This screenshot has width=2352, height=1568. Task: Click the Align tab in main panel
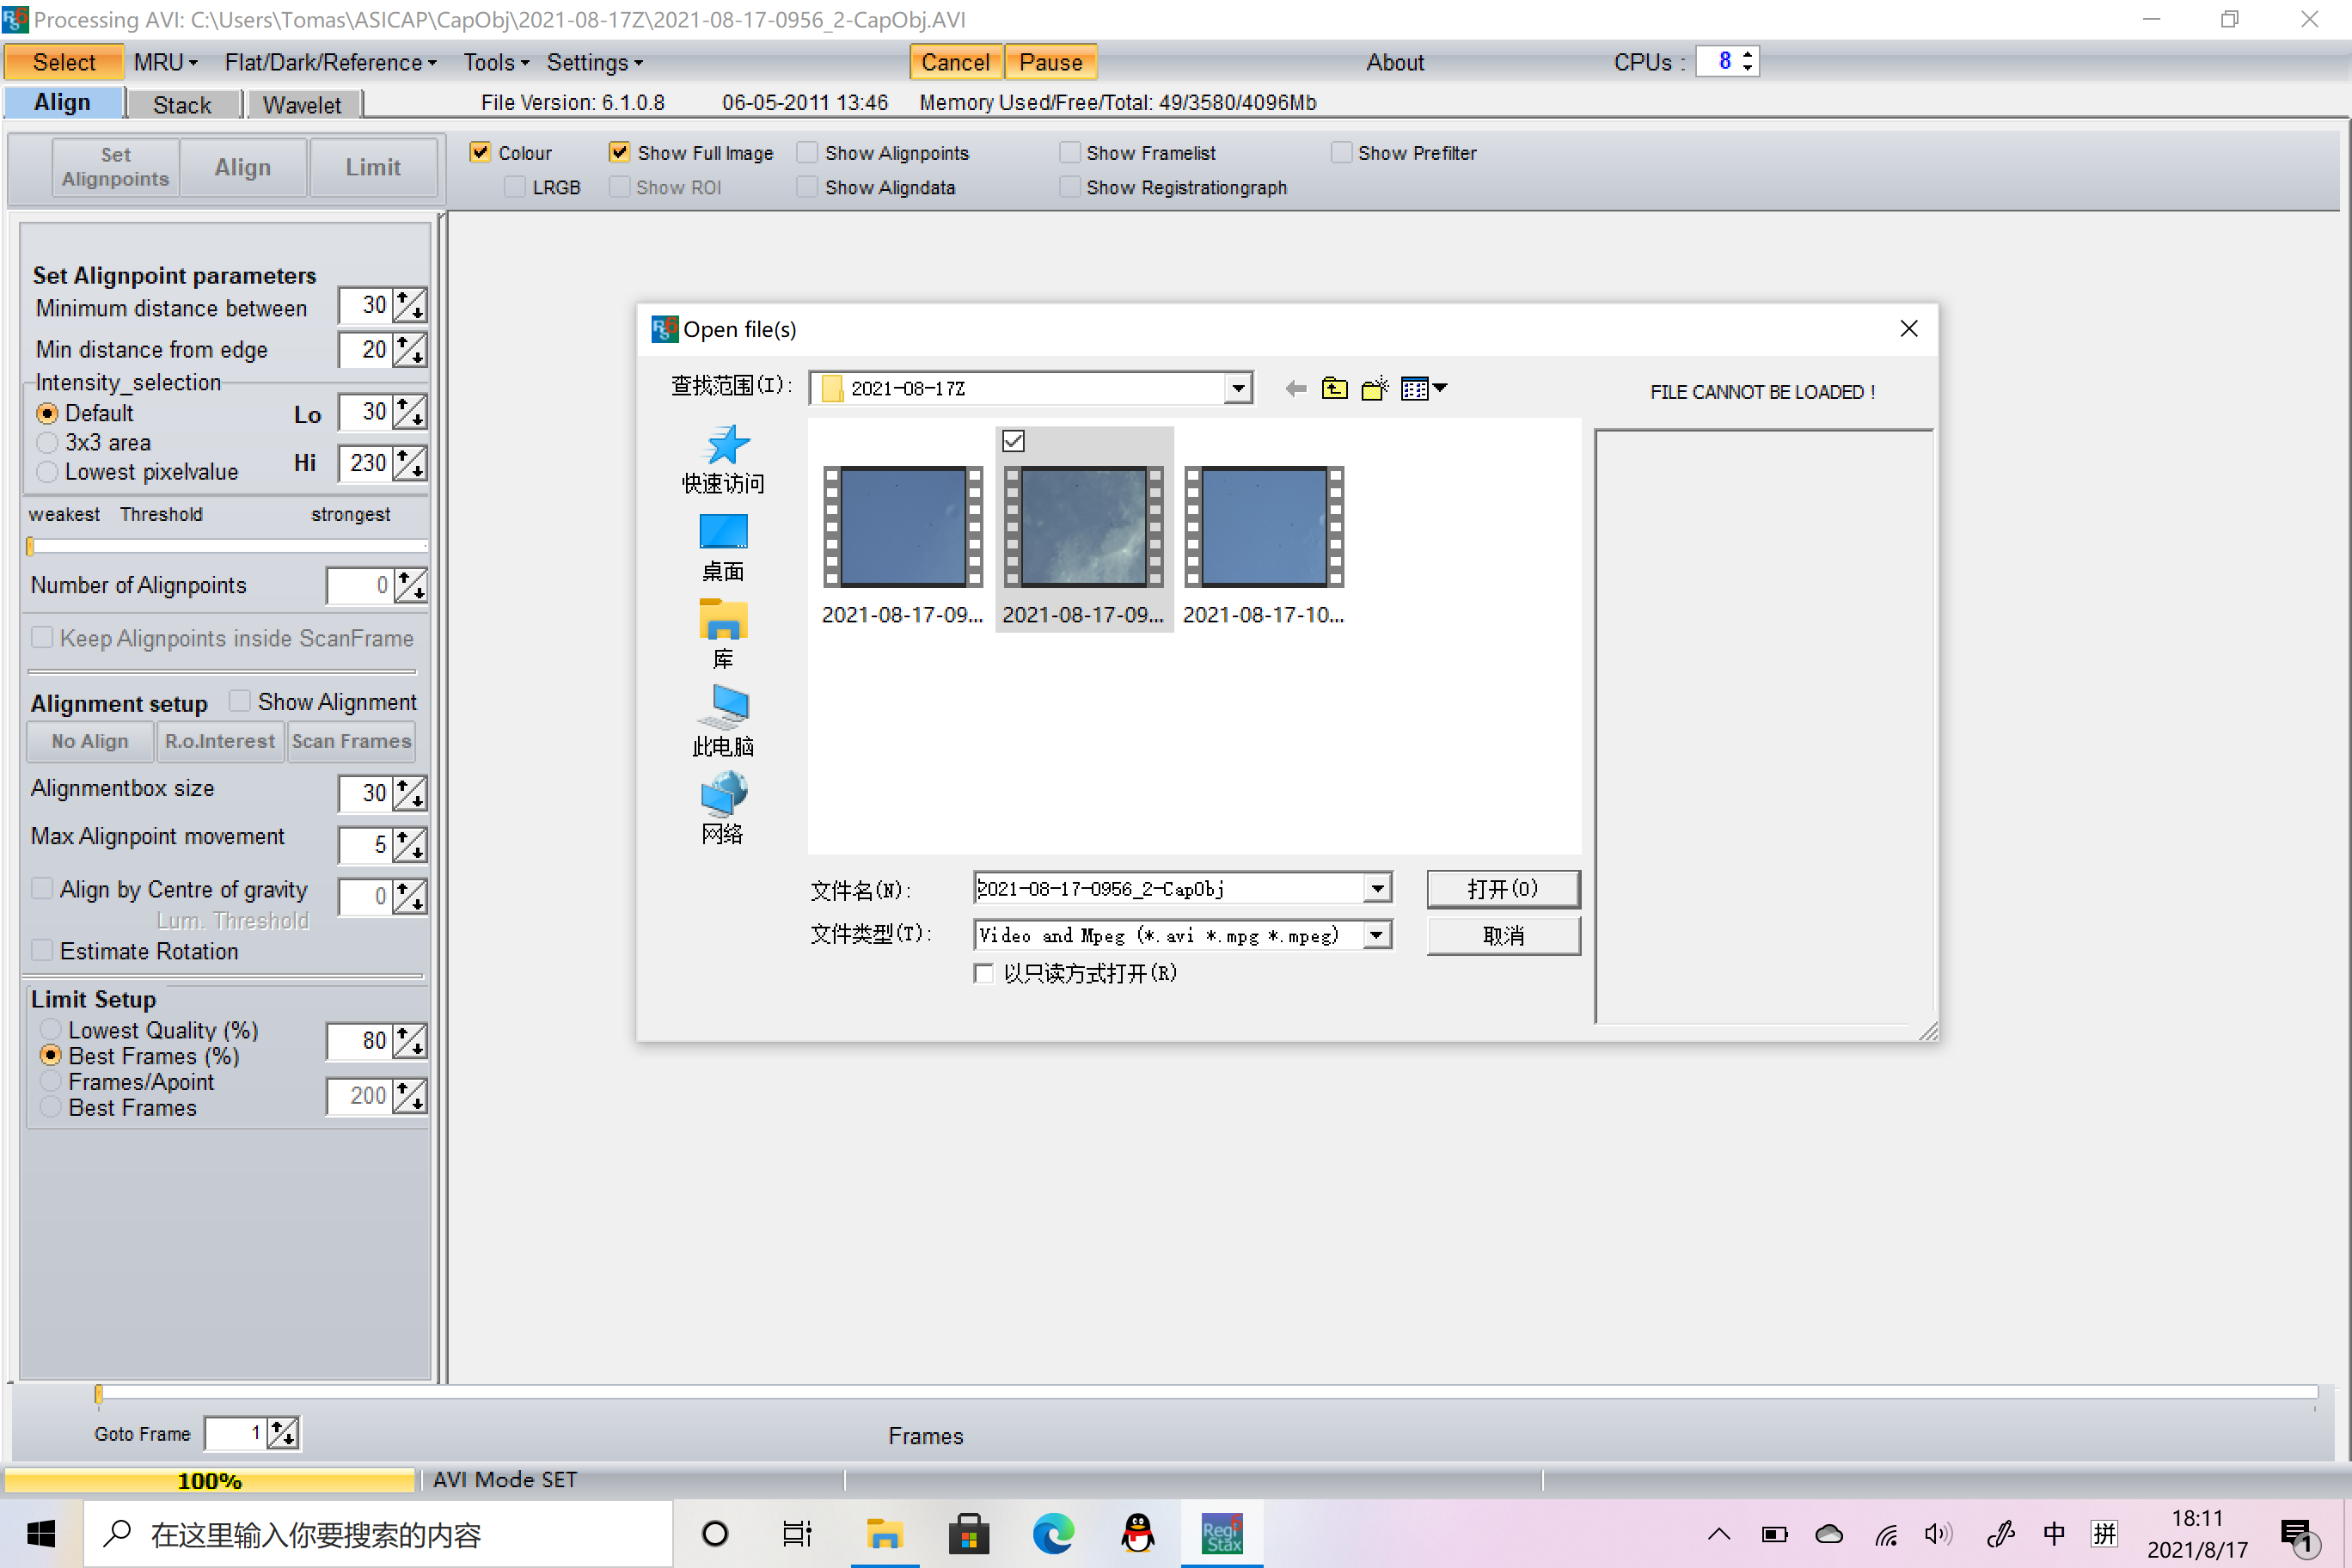point(61,101)
